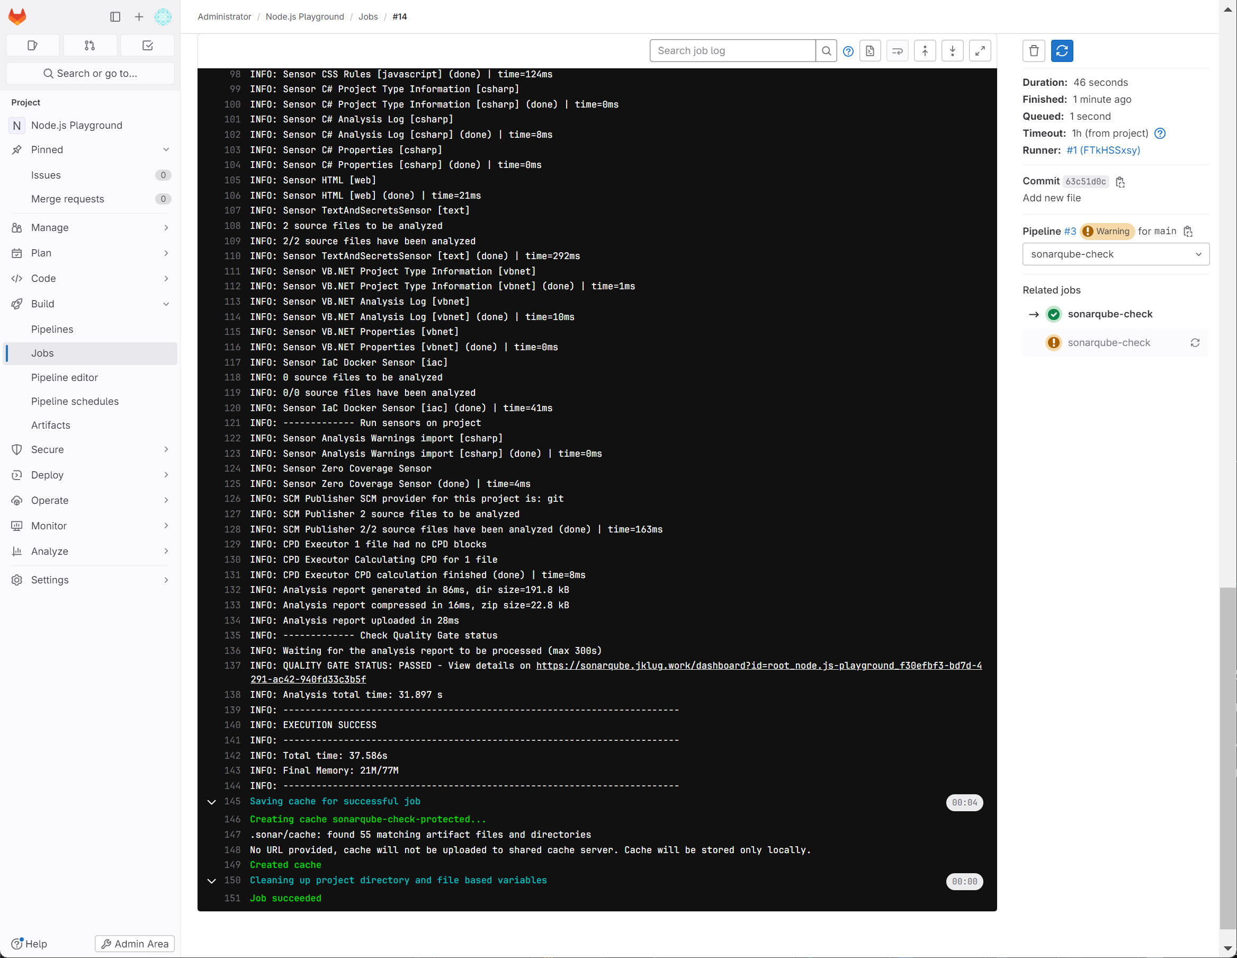Go to the Artifacts sidebar item
The height and width of the screenshot is (958, 1237).
coord(51,425)
